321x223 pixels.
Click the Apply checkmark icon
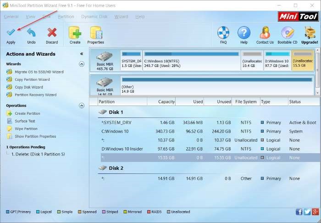[x=11, y=33]
